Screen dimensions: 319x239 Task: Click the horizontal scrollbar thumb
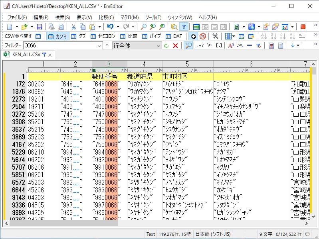tap(63, 223)
